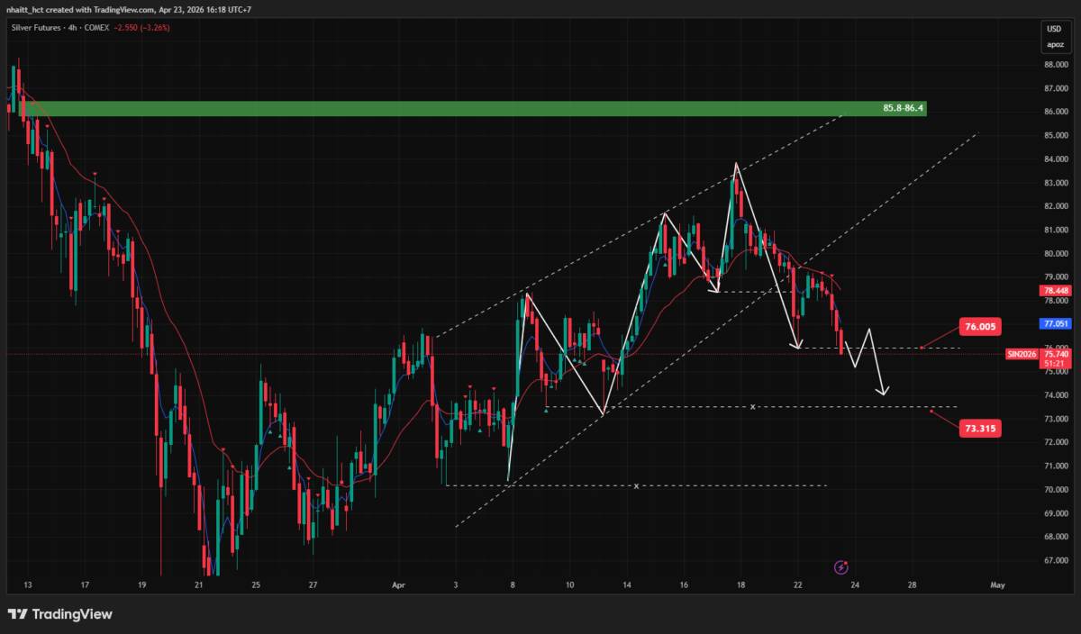1081x634 pixels.
Task: Click the green 85.8-86.4 resistance zone
Action: (450, 109)
